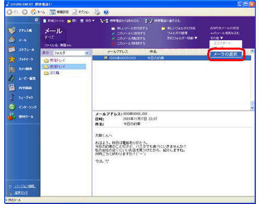This screenshot has height=204, width=261.
Task: Open バージョン情報 link in sidebar
Action: (25, 186)
